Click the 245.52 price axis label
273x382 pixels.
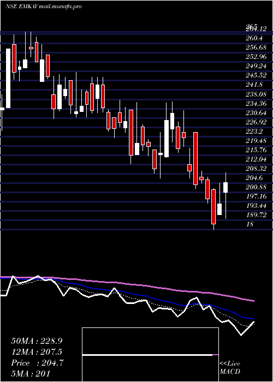[x=256, y=75]
